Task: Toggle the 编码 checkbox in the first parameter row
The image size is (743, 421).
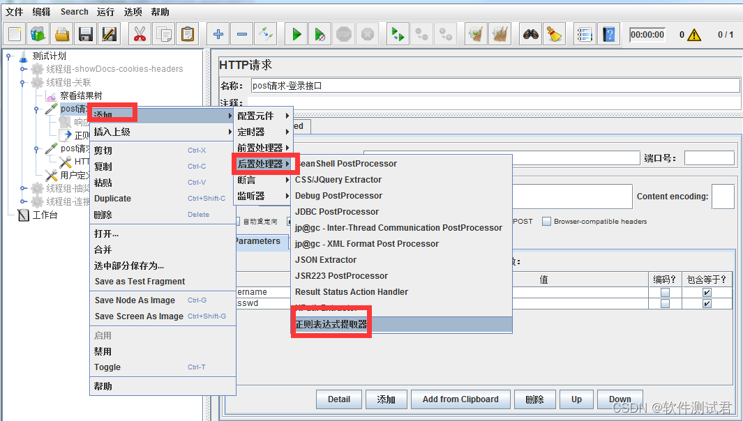Action: tap(666, 292)
